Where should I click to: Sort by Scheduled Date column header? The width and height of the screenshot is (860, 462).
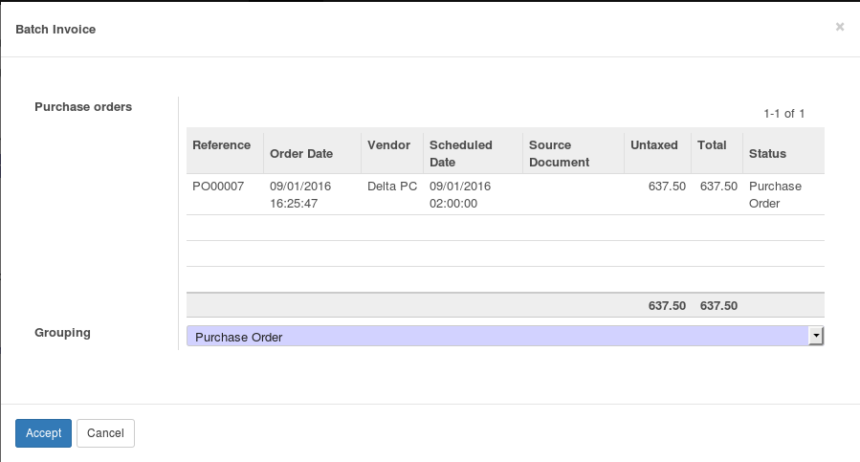(461, 153)
